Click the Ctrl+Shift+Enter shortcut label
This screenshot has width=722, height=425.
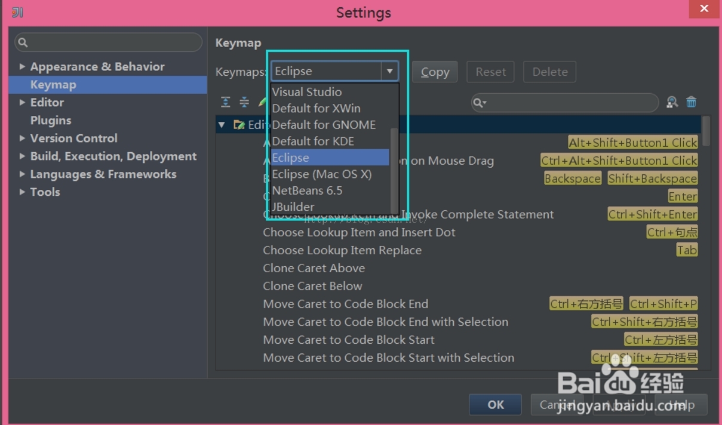[x=653, y=214]
